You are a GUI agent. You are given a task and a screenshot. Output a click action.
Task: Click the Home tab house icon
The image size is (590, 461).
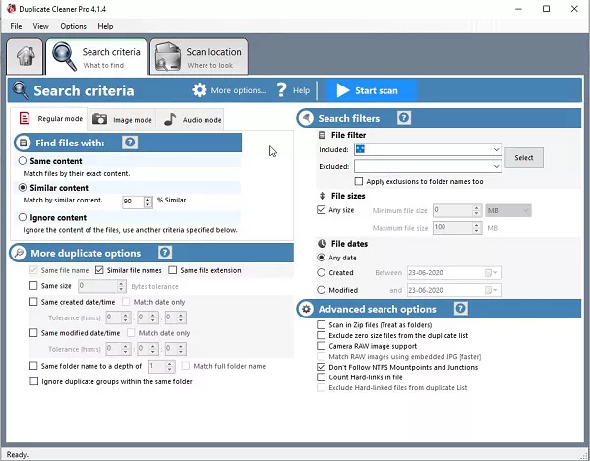click(24, 55)
